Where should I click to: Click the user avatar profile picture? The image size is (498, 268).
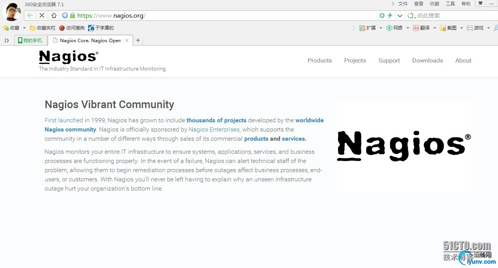pos(12,12)
